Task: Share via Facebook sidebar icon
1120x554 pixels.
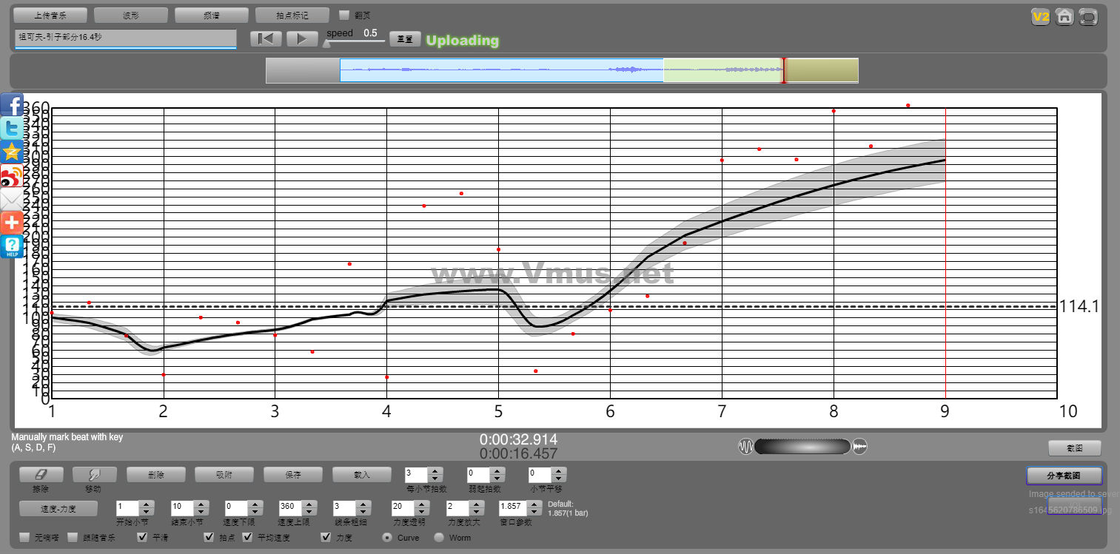Action: coord(12,105)
